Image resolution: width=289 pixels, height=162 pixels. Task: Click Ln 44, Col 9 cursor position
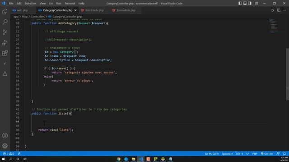[x=212, y=153]
